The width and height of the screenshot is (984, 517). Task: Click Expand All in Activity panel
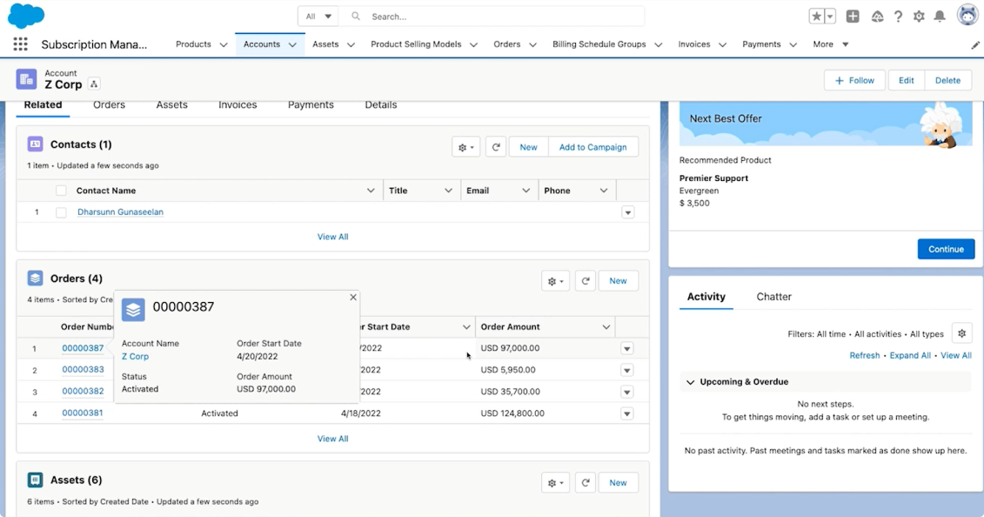pos(910,356)
